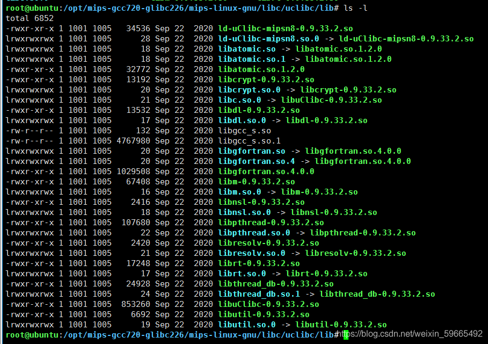488x344 pixels.
Task: Select the libgcc_s.so.1 file name
Action: pyautogui.click(x=249, y=141)
